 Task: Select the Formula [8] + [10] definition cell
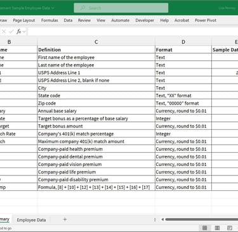pos(96,187)
